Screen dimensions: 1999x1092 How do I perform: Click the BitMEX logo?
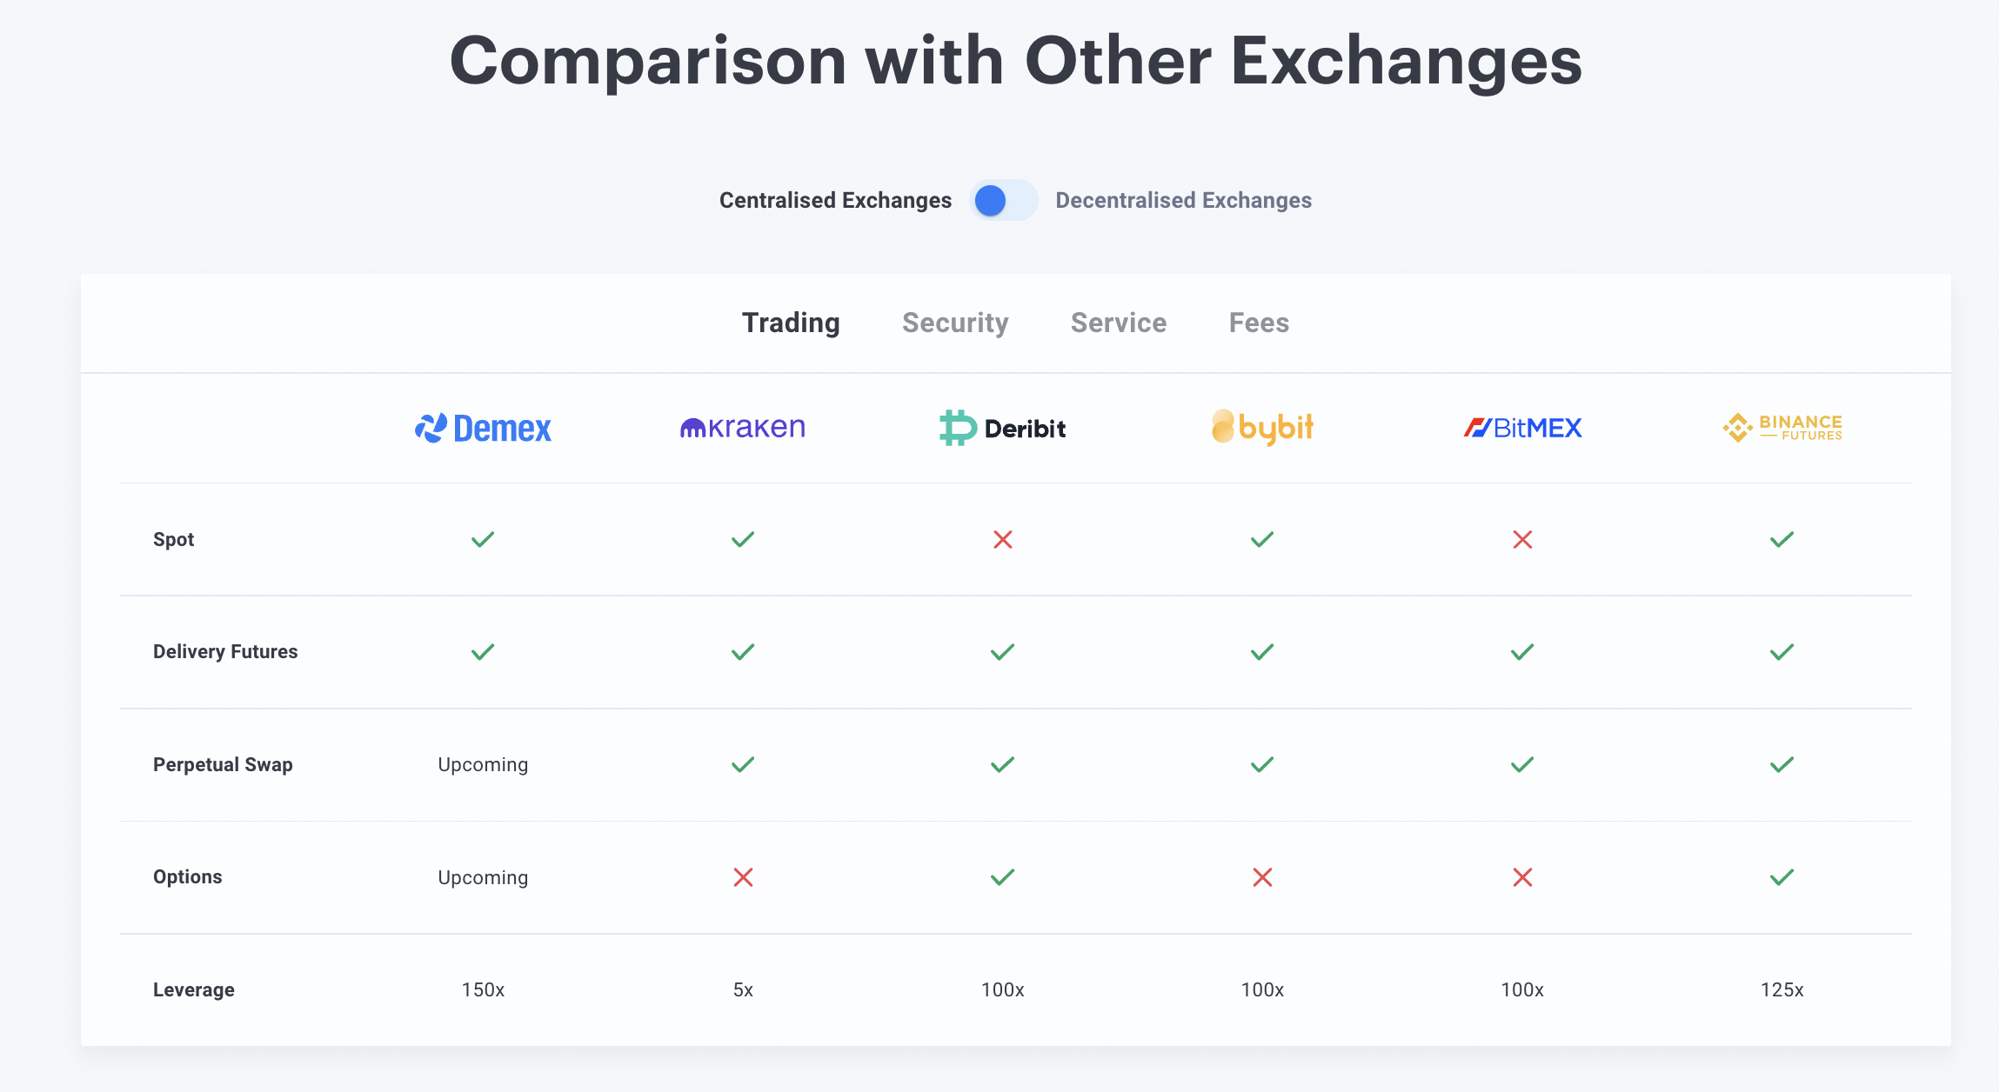tap(1522, 428)
